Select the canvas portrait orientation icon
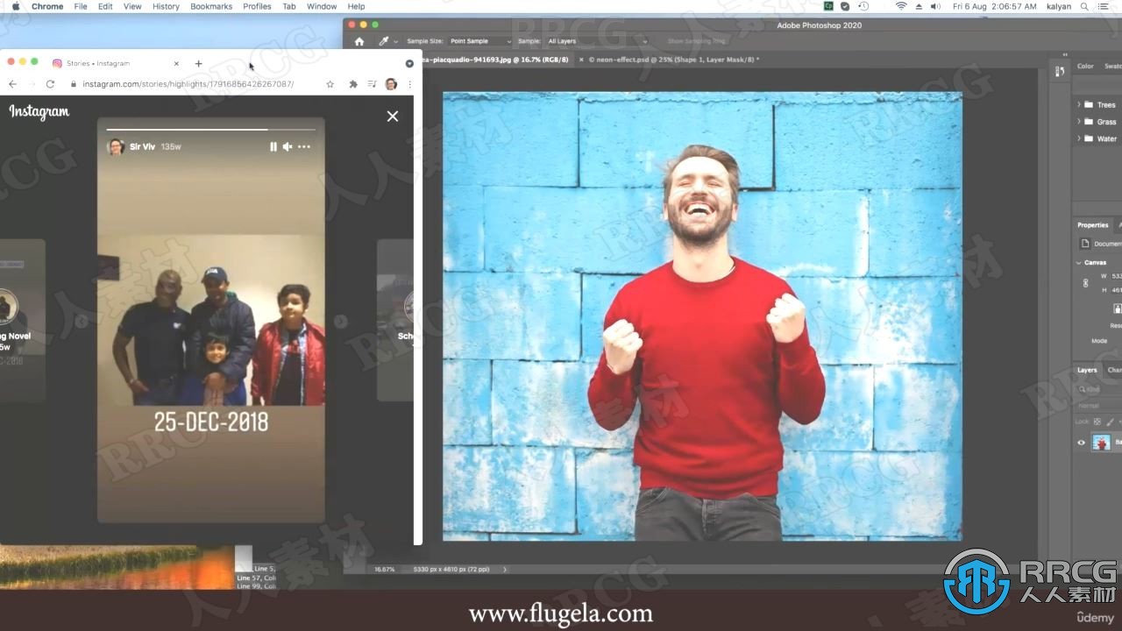Viewport: 1122px width, 631px height. (x=1118, y=308)
